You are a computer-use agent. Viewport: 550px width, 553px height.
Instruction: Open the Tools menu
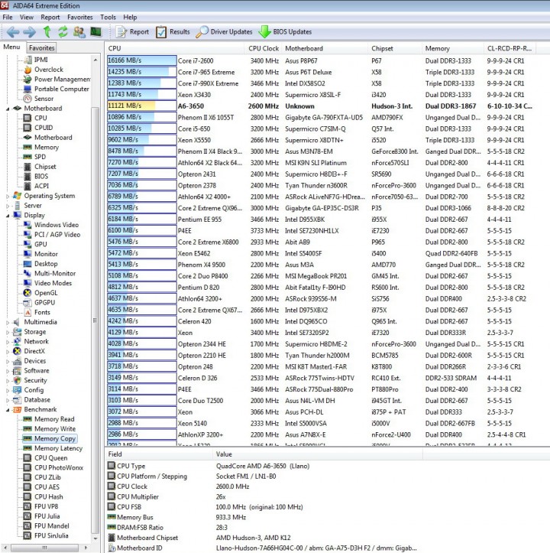(108, 18)
